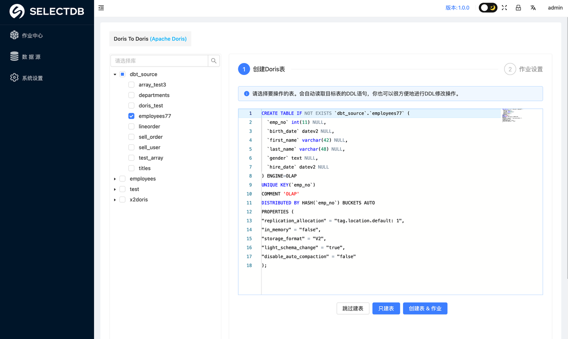568x339 pixels.
Task: Click the SelectDB logo
Action: click(47, 12)
